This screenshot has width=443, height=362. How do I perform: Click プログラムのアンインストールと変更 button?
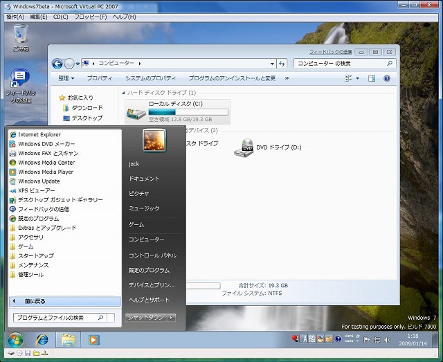(232, 78)
